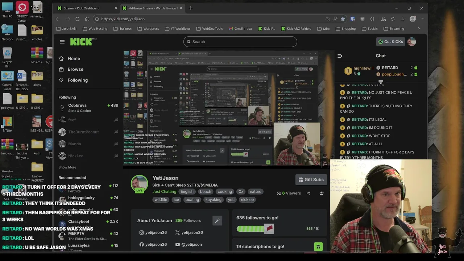Click the green gift icon for subscriptions goal

[x=318, y=246]
